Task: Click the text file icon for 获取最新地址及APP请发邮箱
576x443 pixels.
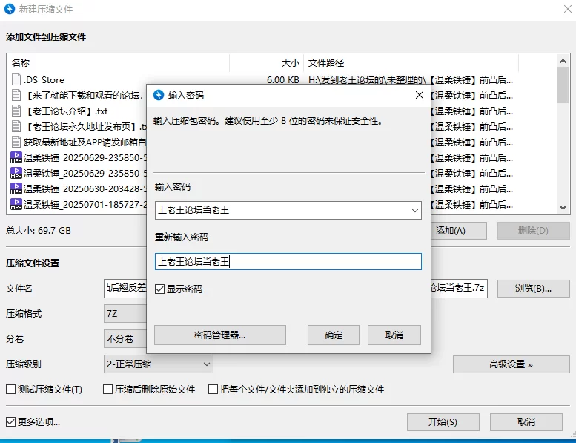Action: pyautogui.click(x=16, y=142)
